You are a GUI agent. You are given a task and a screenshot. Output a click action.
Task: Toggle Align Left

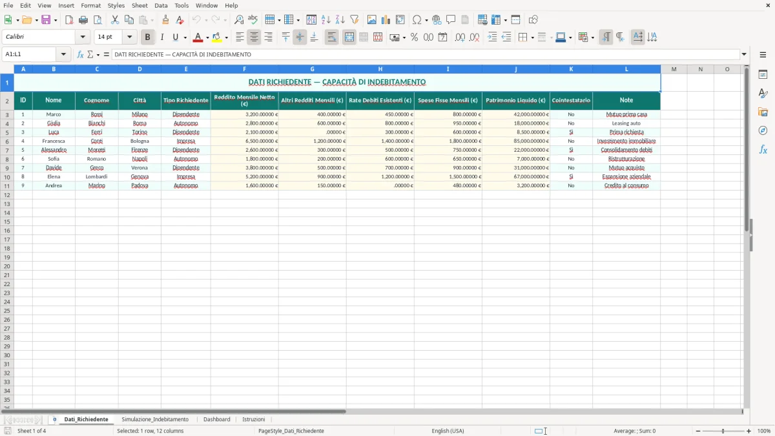240,37
